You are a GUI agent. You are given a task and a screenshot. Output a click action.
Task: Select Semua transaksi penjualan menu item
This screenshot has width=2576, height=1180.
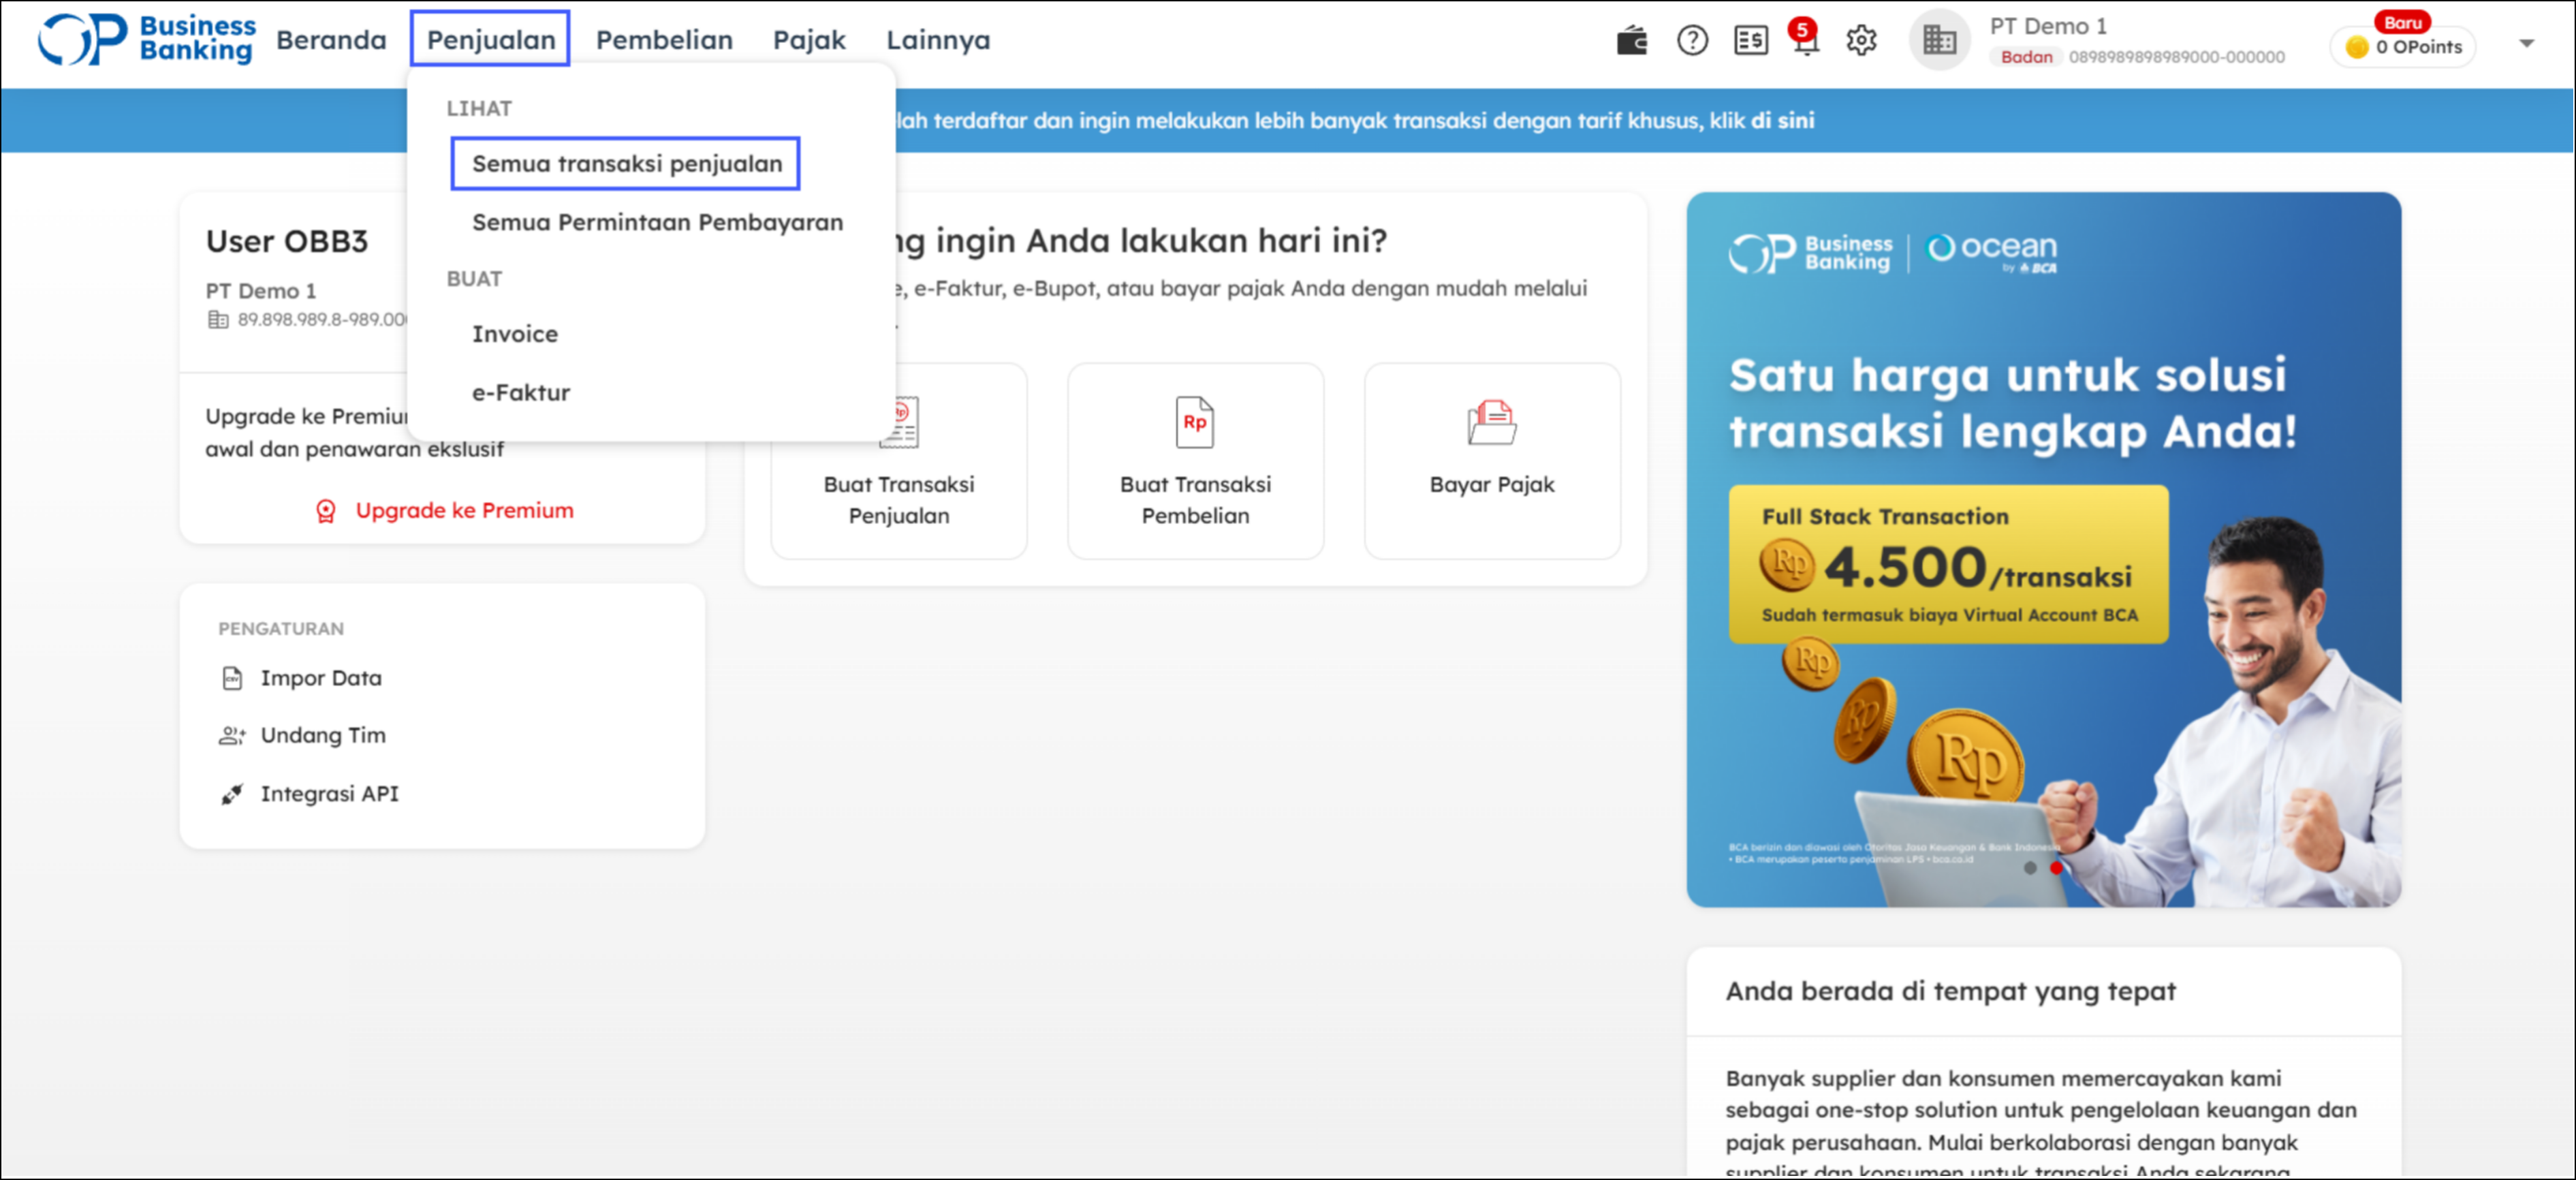[x=626, y=164]
